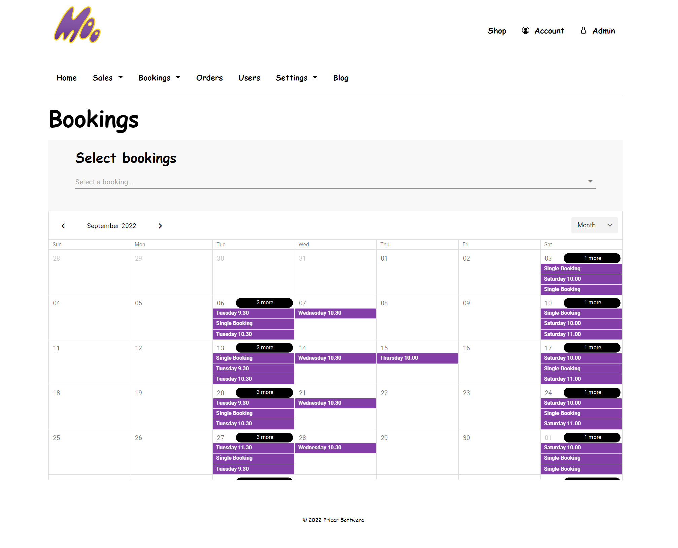This screenshot has width=678, height=548.
Task: Show 3 more on Tuesday 27
Action: click(264, 437)
